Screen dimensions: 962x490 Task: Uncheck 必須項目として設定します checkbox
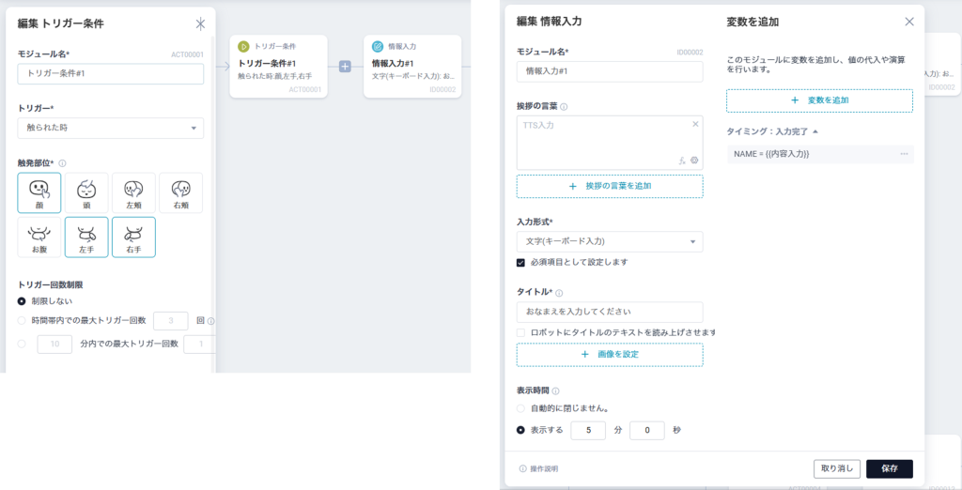coord(521,263)
